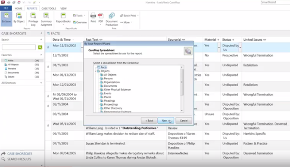The image size is (290, 167).
Task: Open the FILE tab
Action: (x=6, y=8)
